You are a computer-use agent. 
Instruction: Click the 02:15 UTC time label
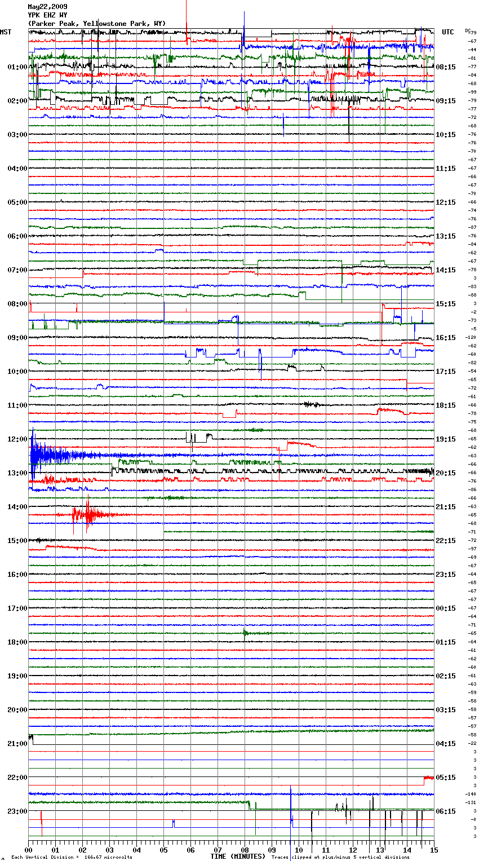(x=446, y=676)
